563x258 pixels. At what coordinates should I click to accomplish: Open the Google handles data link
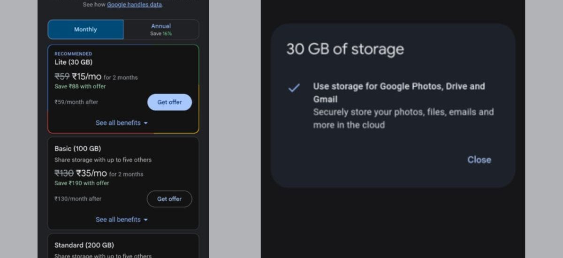pyautogui.click(x=134, y=5)
